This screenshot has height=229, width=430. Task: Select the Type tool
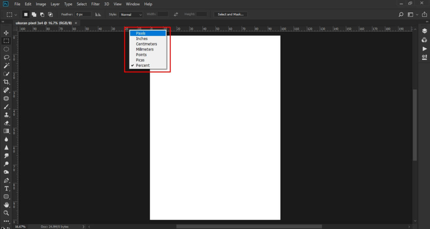tap(6, 188)
